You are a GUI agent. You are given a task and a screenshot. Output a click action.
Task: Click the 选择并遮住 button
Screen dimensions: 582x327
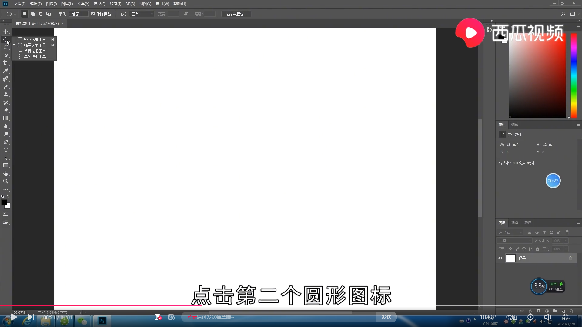pyautogui.click(x=236, y=14)
